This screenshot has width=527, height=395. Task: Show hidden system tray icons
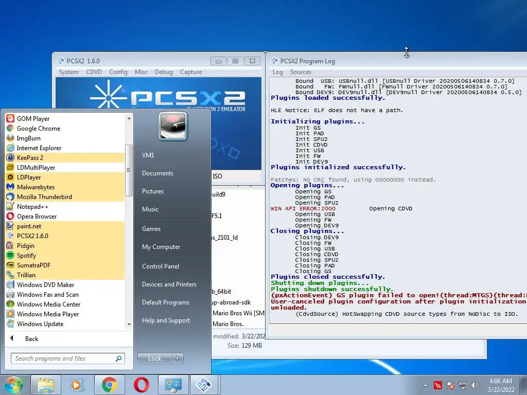(425, 385)
